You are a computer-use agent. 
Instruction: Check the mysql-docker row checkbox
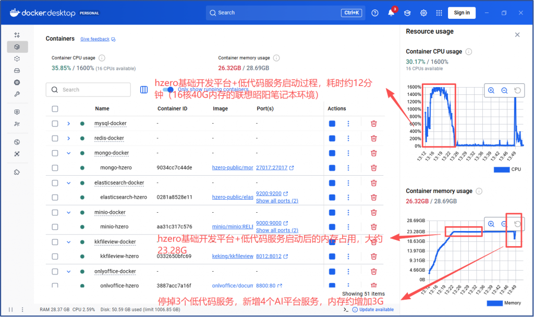55,124
